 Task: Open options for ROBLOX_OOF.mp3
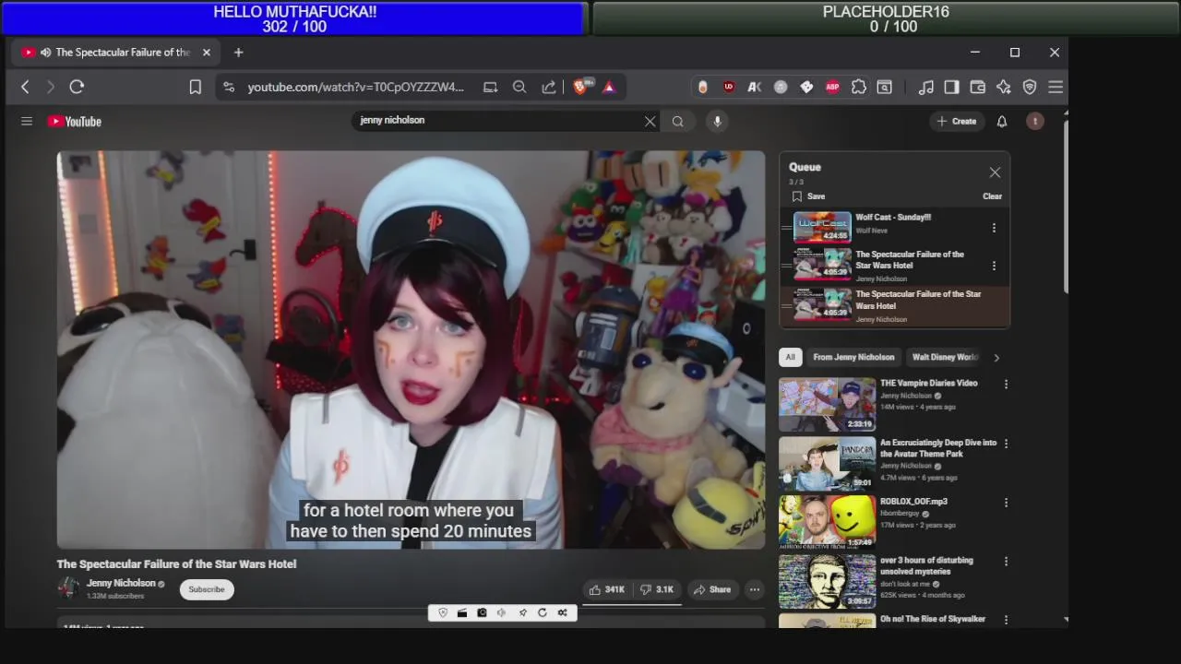pyautogui.click(x=1006, y=503)
